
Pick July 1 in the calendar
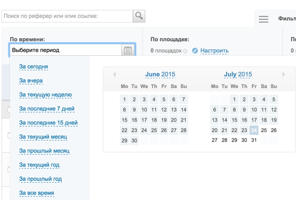tap(234, 99)
